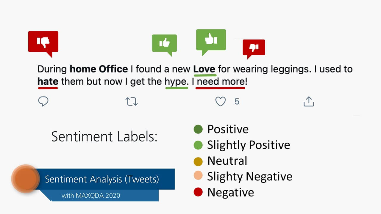Click the light green Slightly Positive dot
The image size is (381, 214).
(x=198, y=145)
